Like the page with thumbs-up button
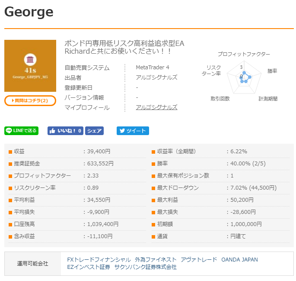The image size is (296, 281). pos(66,131)
